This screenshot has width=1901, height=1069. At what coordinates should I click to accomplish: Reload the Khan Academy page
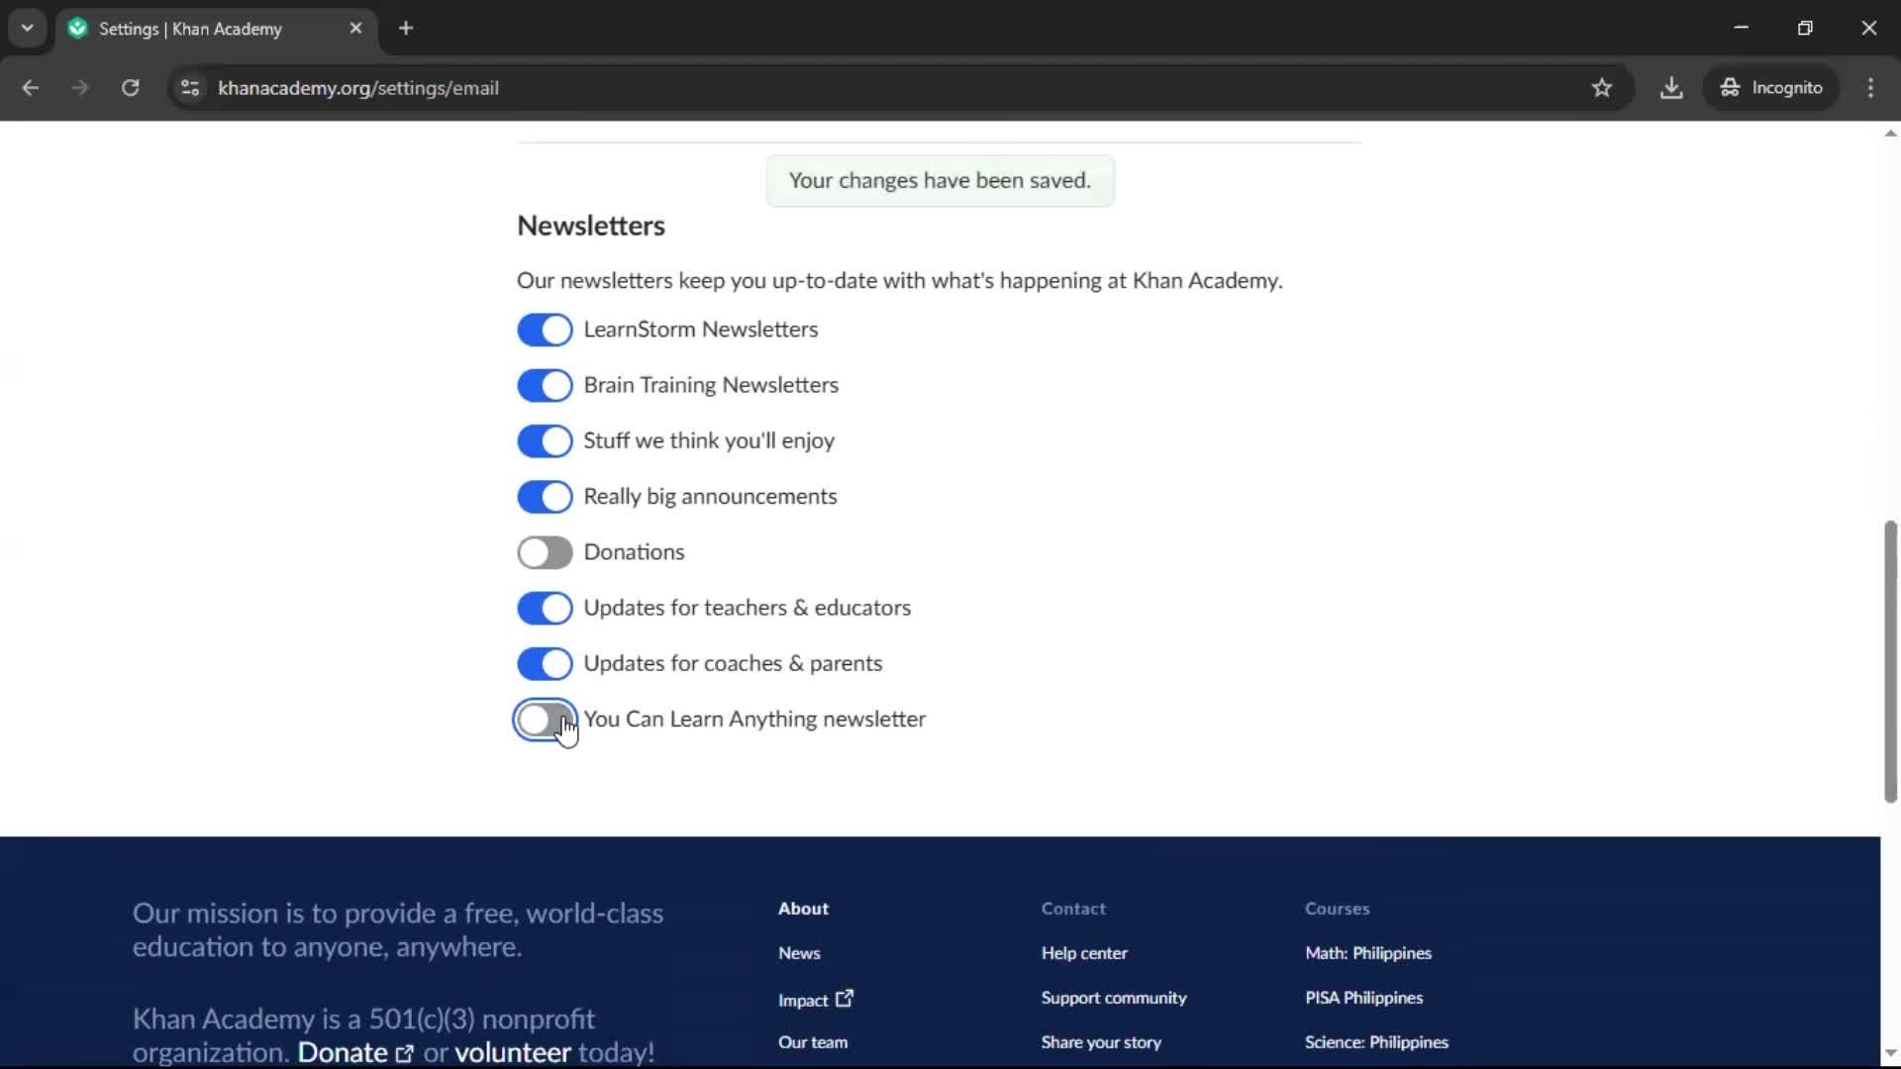pyautogui.click(x=130, y=88)
